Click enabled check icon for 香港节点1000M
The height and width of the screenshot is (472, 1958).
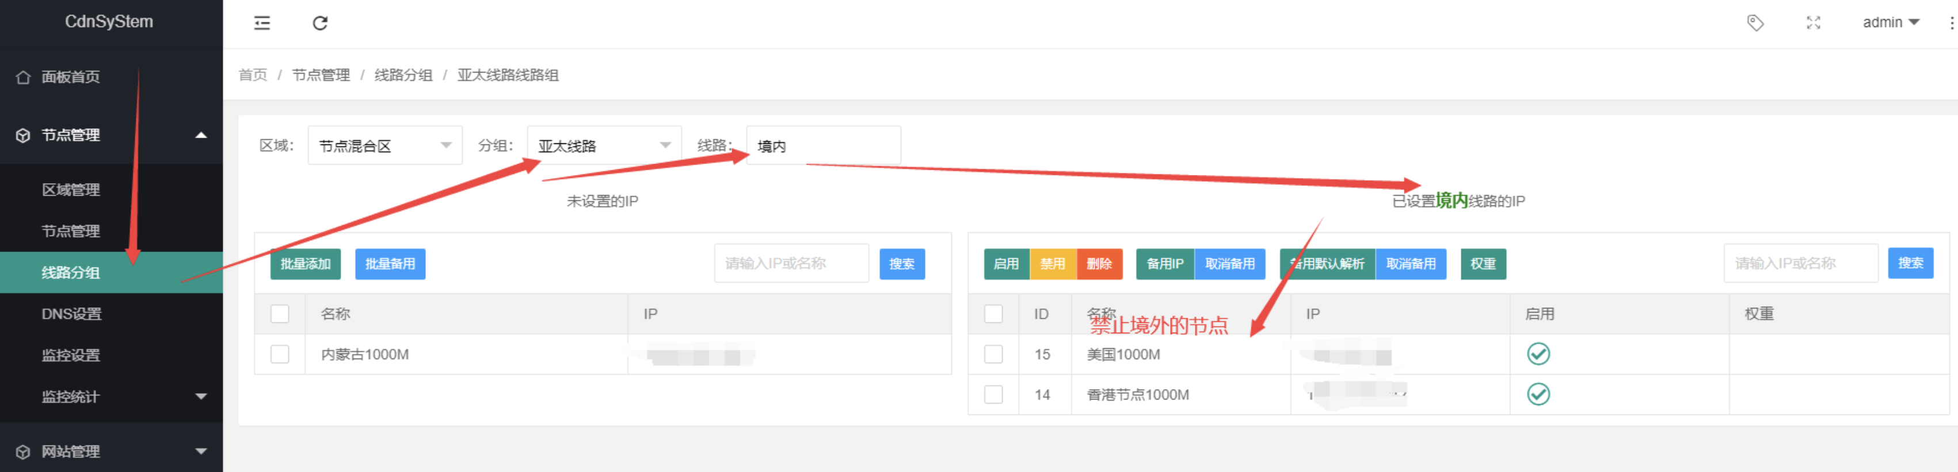[x=1538, y=394]
